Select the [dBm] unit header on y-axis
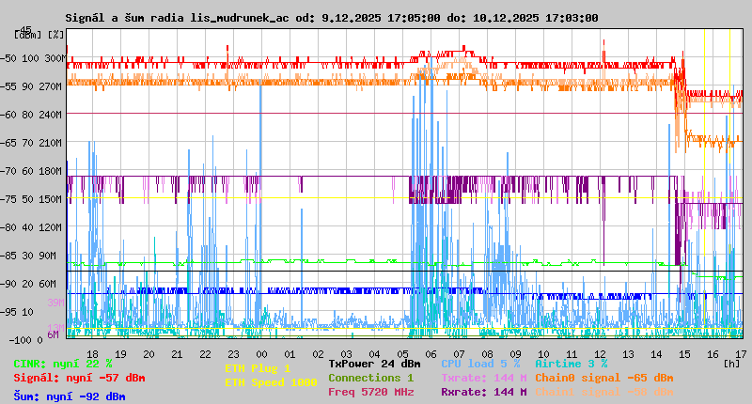Screen dimensions: 752x404 coord(27,35)
